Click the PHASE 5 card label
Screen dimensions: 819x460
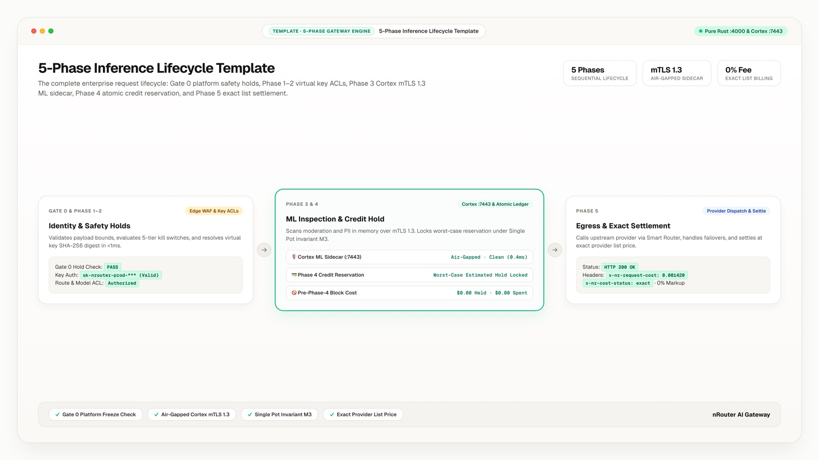(587, 211)
